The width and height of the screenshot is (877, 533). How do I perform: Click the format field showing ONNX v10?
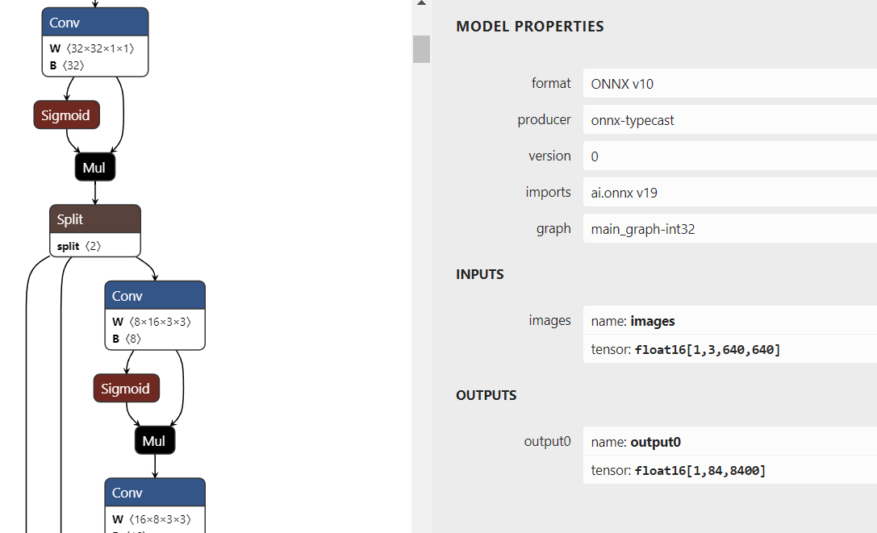[x=729, y=84]
